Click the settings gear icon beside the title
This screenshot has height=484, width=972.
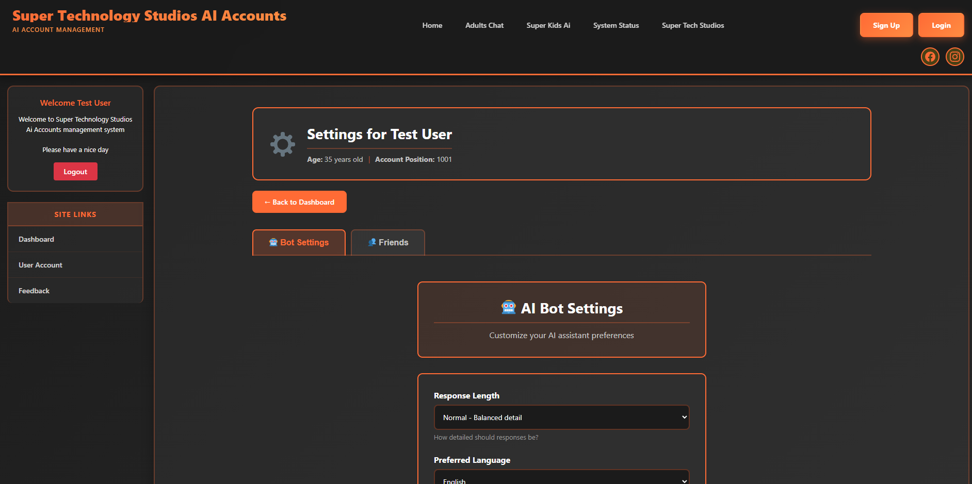(283, 144)
